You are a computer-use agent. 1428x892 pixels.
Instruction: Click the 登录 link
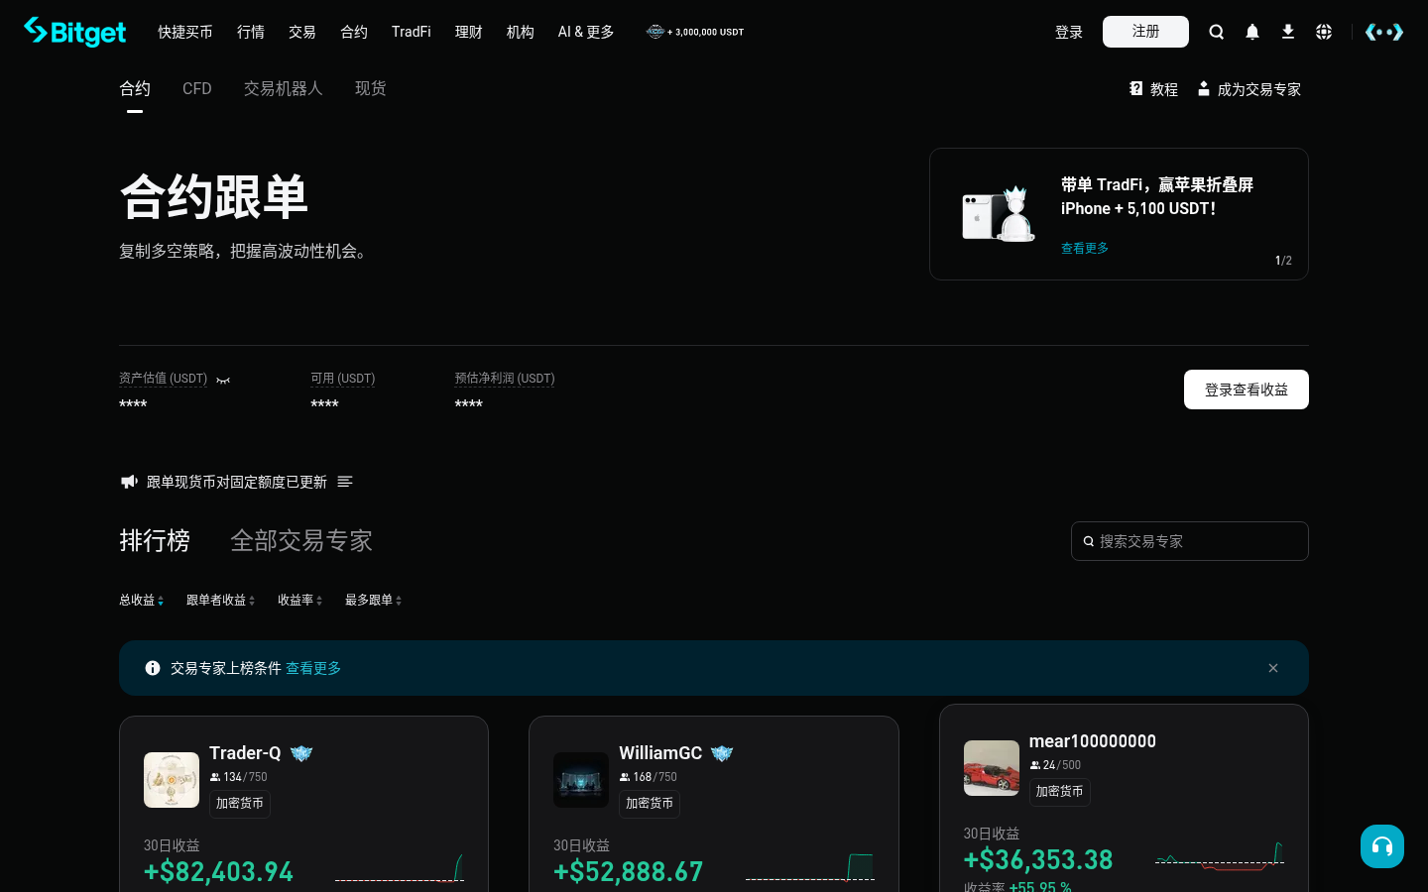(x=1069, y=32)
